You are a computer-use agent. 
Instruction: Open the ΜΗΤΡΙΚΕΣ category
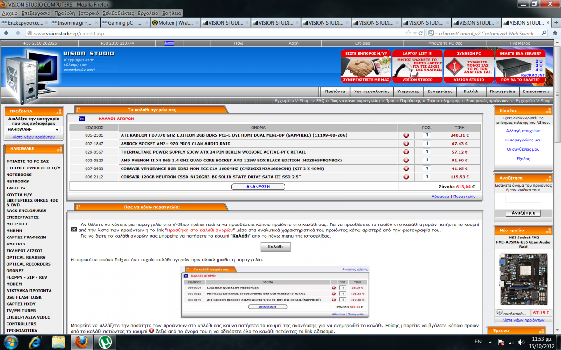[x=17, y=224]
